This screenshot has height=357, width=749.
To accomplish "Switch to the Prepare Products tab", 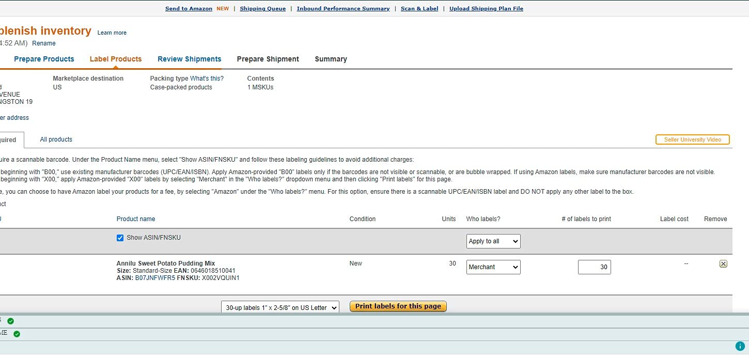I will point(44,59).
